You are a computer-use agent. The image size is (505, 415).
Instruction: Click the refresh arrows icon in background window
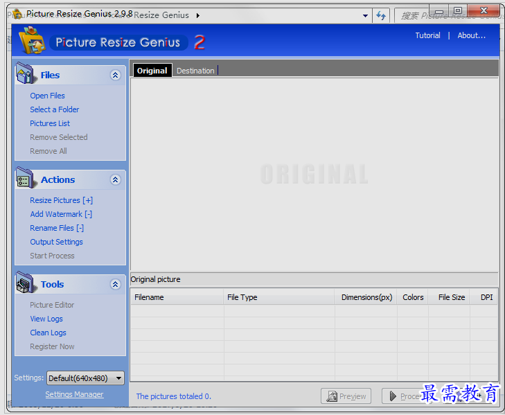pos(381,15)
